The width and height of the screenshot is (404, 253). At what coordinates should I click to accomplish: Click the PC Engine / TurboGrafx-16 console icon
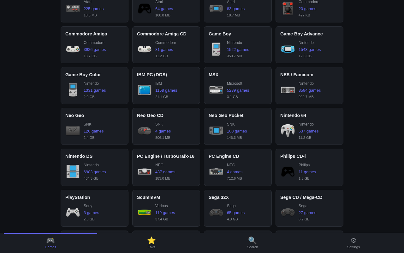pos(145,171)
